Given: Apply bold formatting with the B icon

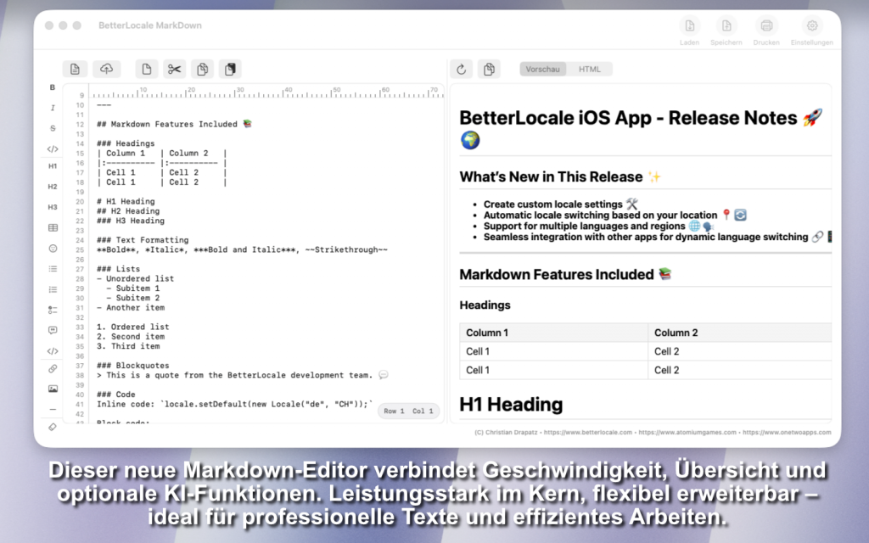Looking at the screenshot, I should pos(53,87).
